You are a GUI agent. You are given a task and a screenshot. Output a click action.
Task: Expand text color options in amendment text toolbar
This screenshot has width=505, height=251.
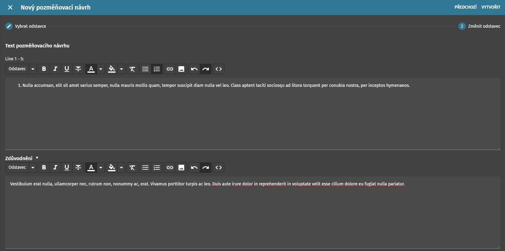[x=101, y=69]
